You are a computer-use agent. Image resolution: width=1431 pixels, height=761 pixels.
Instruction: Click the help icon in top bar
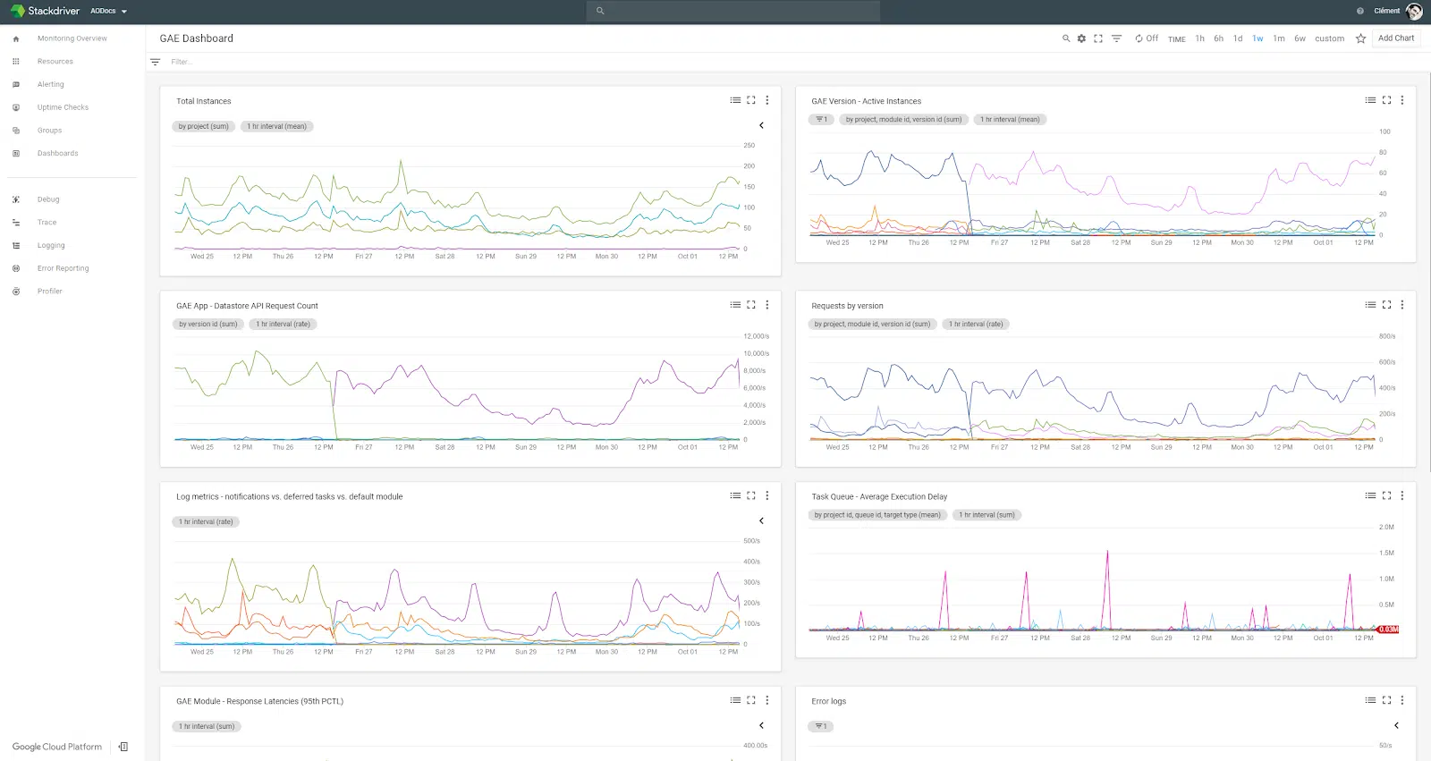click(x=1360, y=11)
